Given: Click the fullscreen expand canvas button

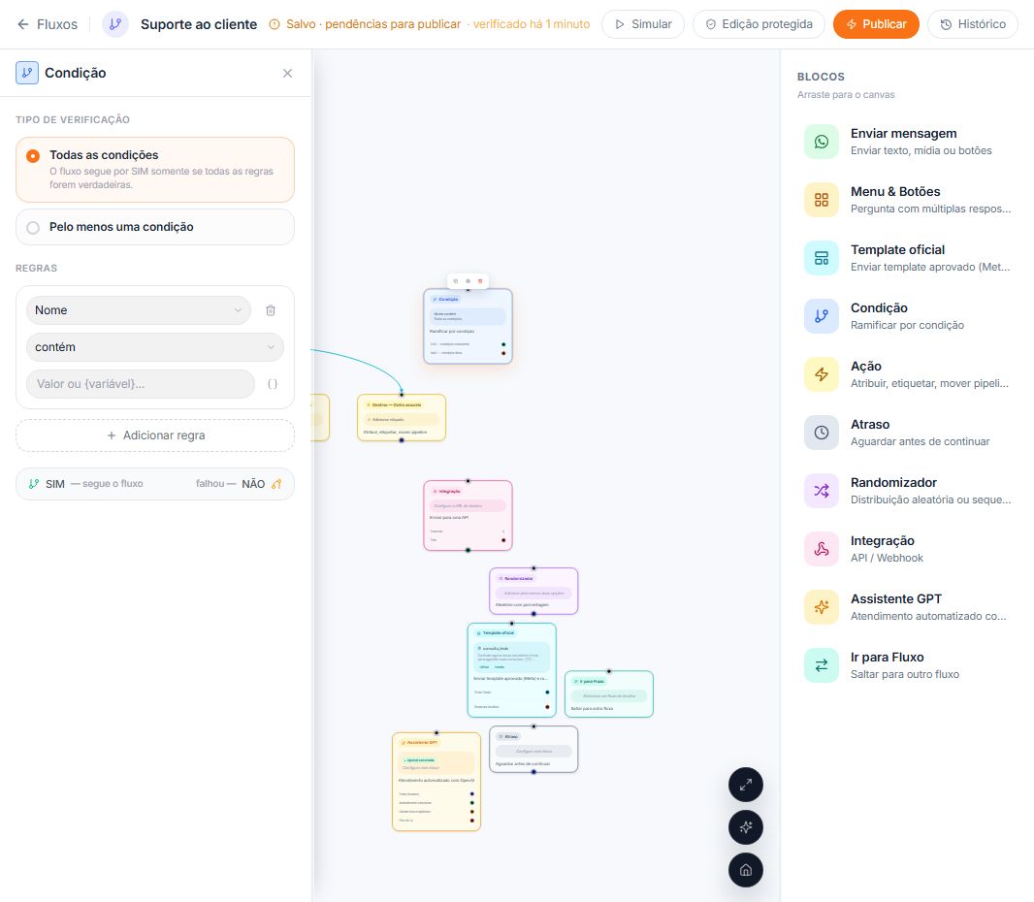Looking at the screenshot, I should click(x=746, y=785).
